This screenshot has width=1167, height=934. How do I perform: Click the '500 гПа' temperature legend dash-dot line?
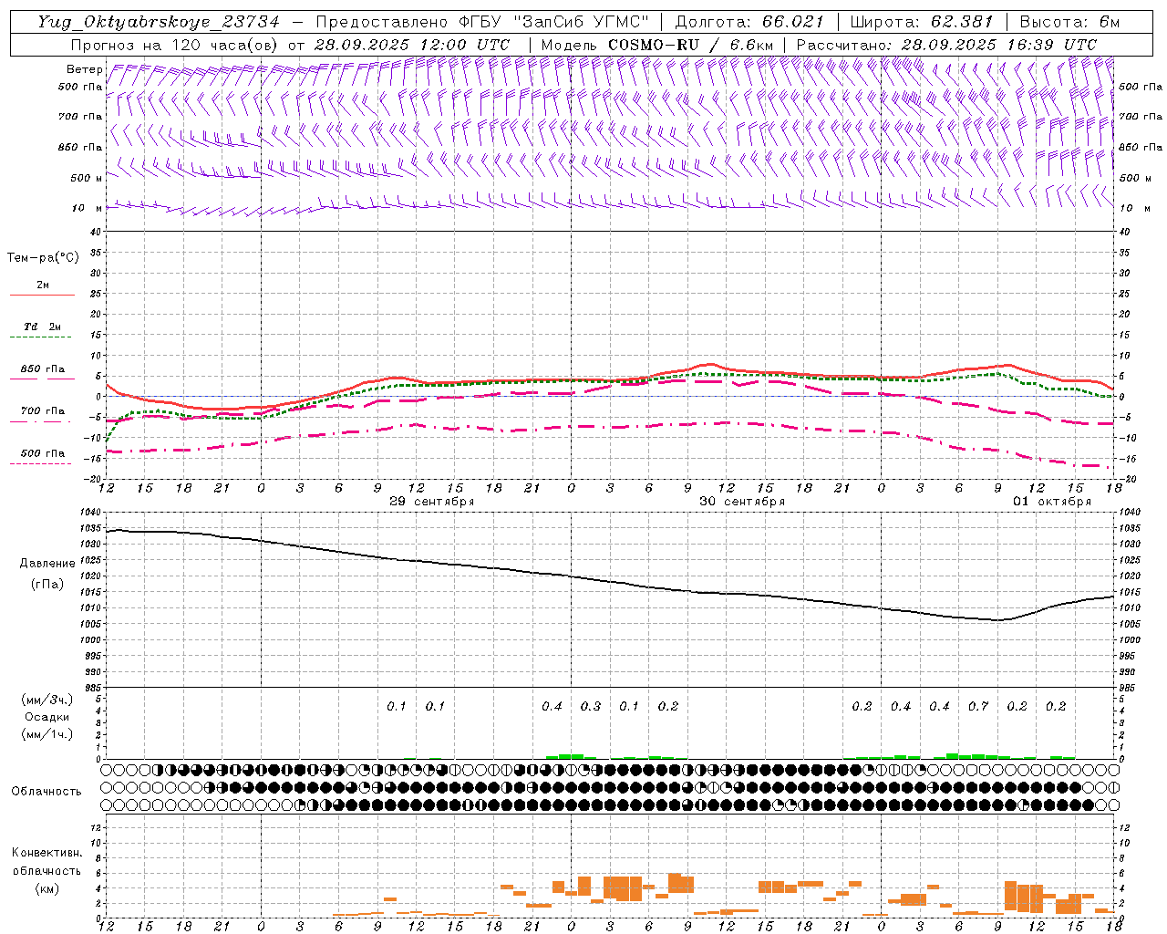pyautogui.click(x=42, y=464)
